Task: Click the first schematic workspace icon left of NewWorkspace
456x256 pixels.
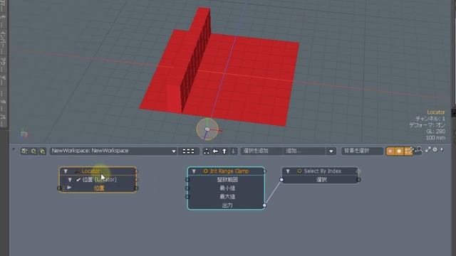Action: point(25,151)
